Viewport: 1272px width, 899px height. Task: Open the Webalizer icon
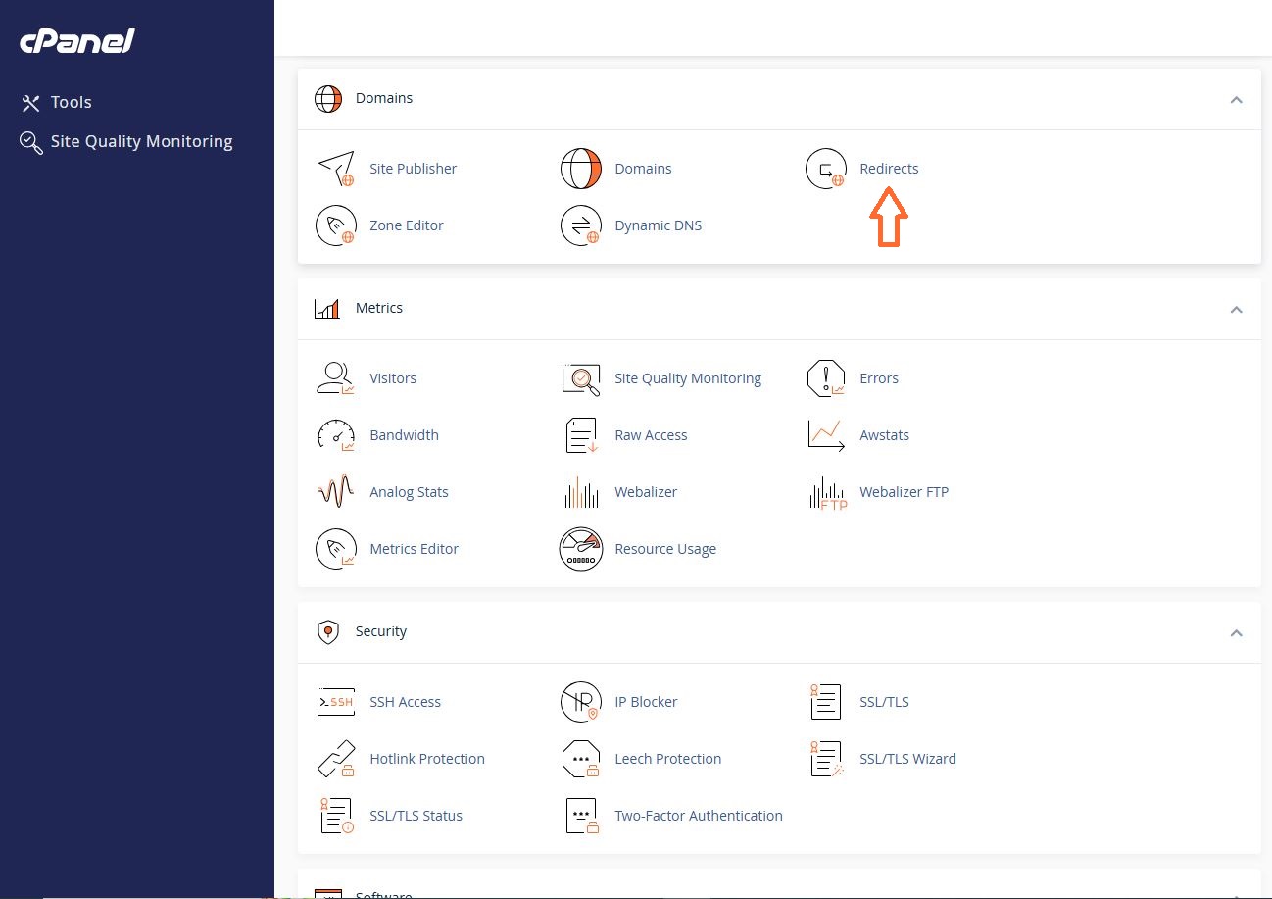pos(580,492)
